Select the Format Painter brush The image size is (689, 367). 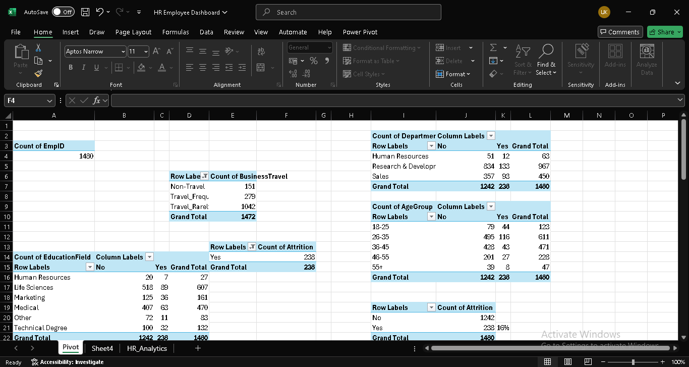tap(38, 74)
